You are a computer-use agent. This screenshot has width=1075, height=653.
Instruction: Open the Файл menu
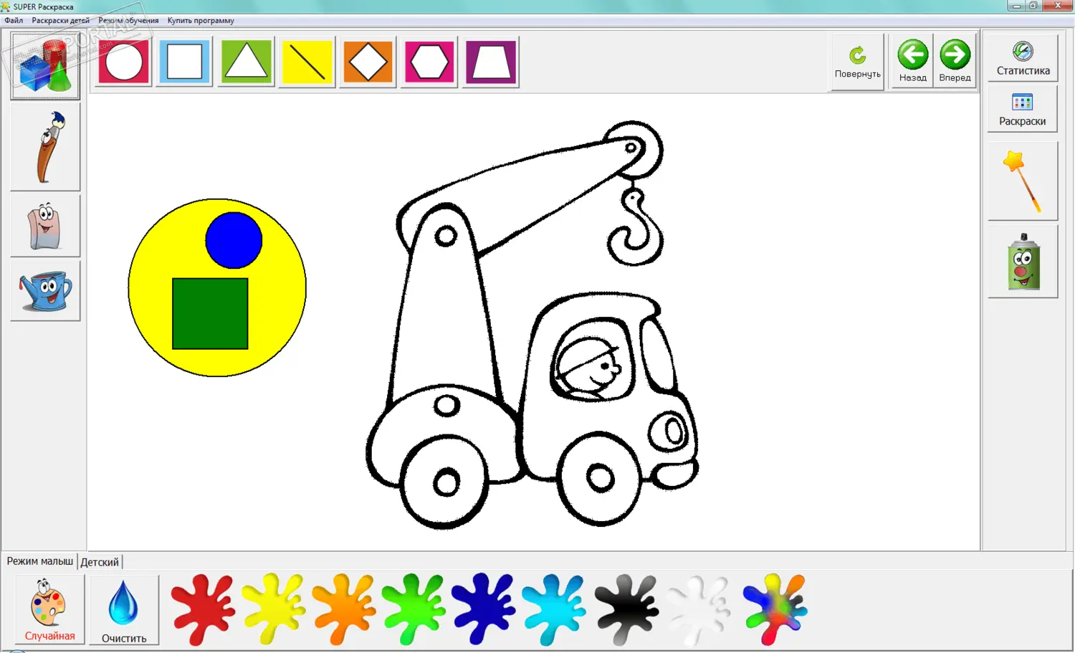coord(14,21)
